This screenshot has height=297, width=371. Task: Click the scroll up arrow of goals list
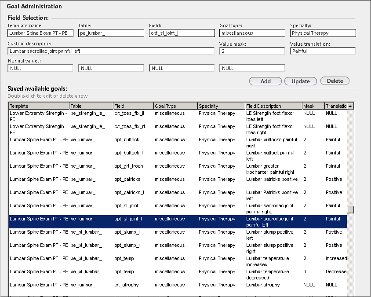point(350,106)
